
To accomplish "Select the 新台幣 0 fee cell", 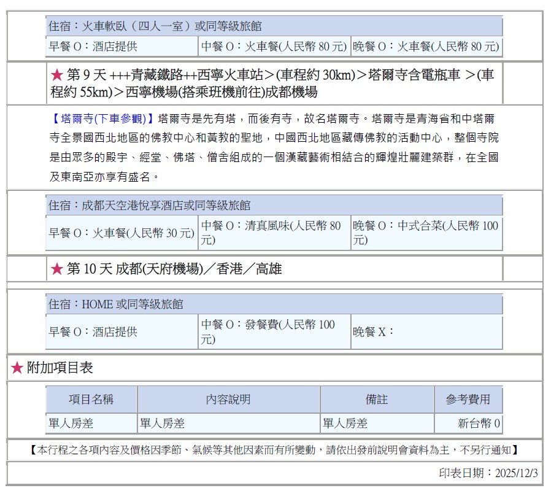I will pyautogui.click(x=479, y=424).
